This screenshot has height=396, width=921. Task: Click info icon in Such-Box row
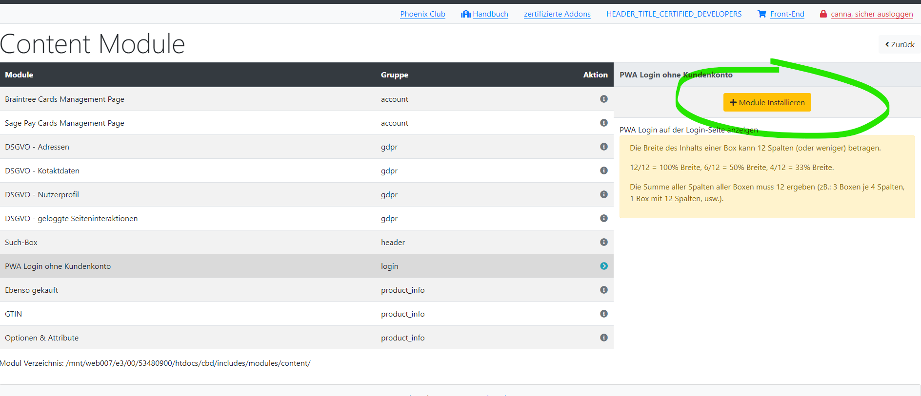pyautogui.click(x=604, y=242)
